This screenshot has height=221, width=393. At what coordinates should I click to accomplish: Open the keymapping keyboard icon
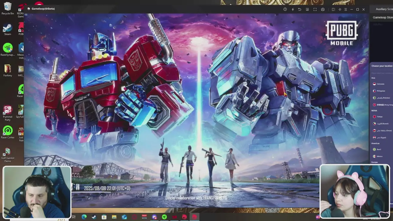[x=307, y=10]
